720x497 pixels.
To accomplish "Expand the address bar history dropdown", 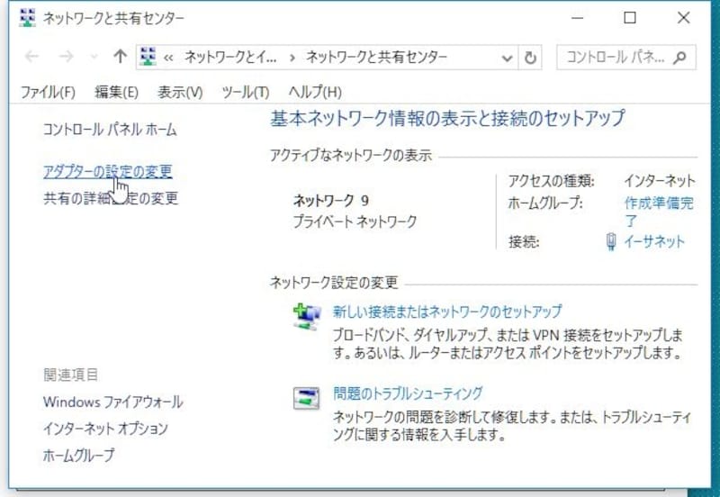I will pos(507,58).
